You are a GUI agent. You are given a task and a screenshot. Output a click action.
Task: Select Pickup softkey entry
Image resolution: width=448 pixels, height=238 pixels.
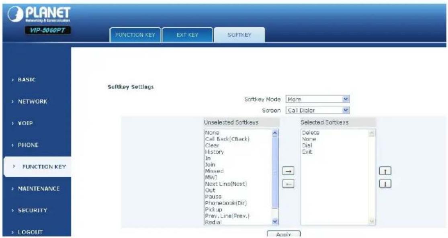[x=213, y=209]
